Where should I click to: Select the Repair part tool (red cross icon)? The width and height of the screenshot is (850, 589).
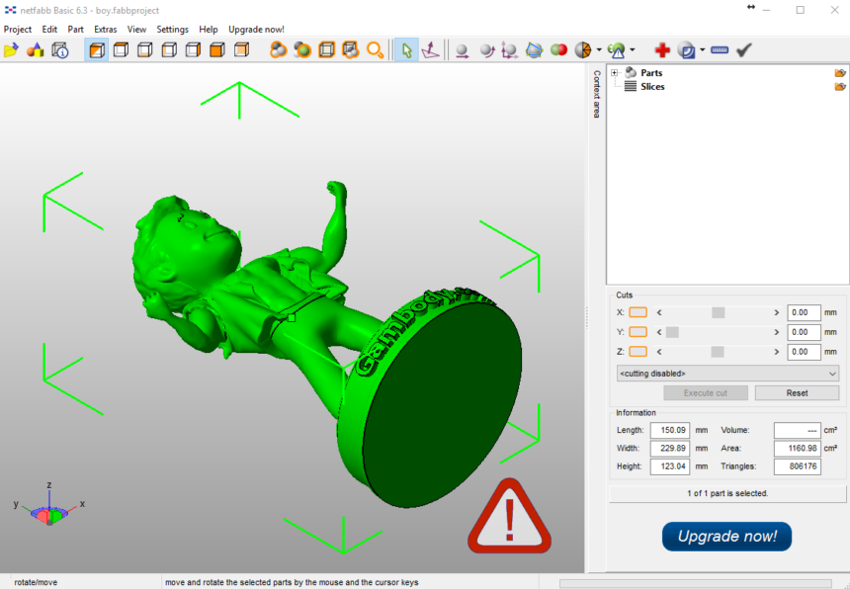(662, 49)
